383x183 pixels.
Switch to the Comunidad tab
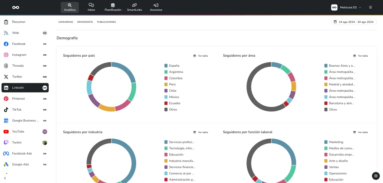[x=65, y=22]
